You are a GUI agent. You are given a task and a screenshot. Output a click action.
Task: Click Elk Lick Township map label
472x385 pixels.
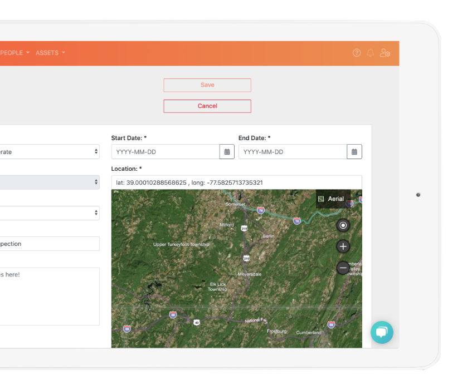coord(217,287)
